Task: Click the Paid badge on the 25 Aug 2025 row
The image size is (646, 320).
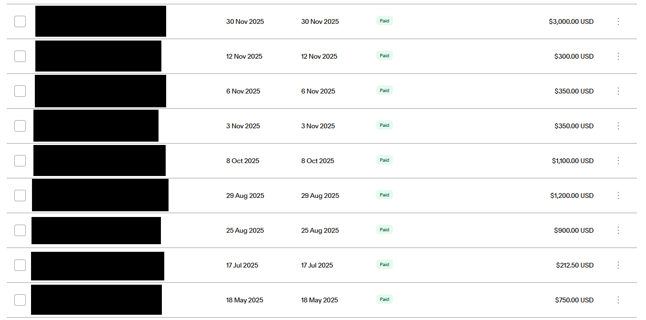Action: [x=384, y=230]
